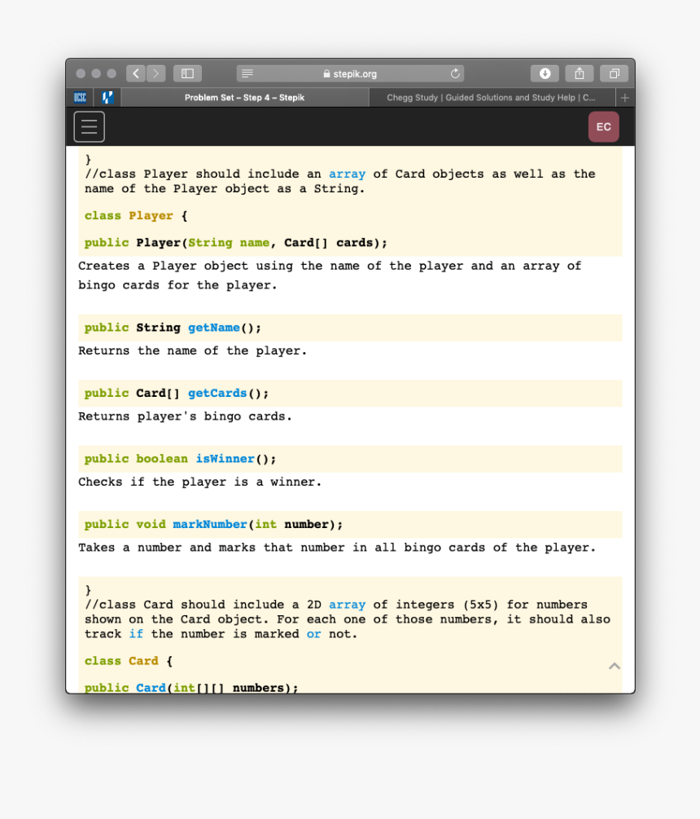Click the Player constructor signature line
700x819 pixels.
coord(236,243)
